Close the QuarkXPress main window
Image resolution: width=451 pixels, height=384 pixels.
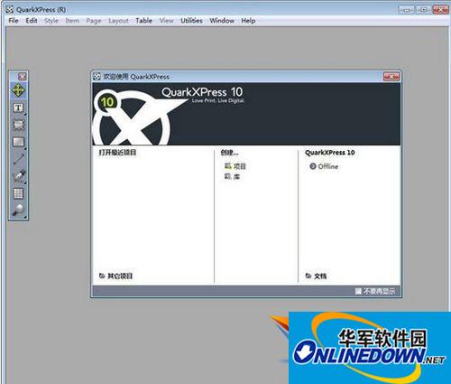pyautogui.click(x=440, y=10)
